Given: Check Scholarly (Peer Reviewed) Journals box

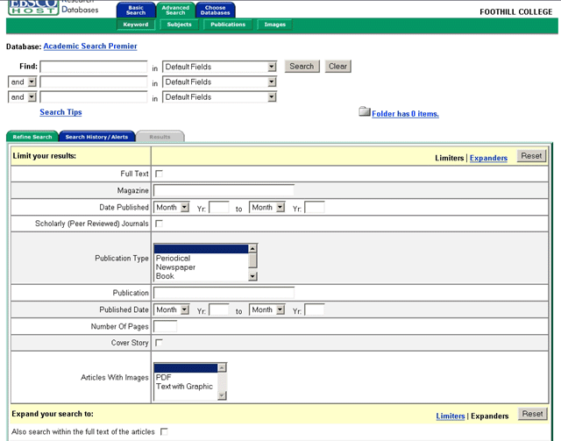Looking at the screenshot, I should tap(159, 224).
